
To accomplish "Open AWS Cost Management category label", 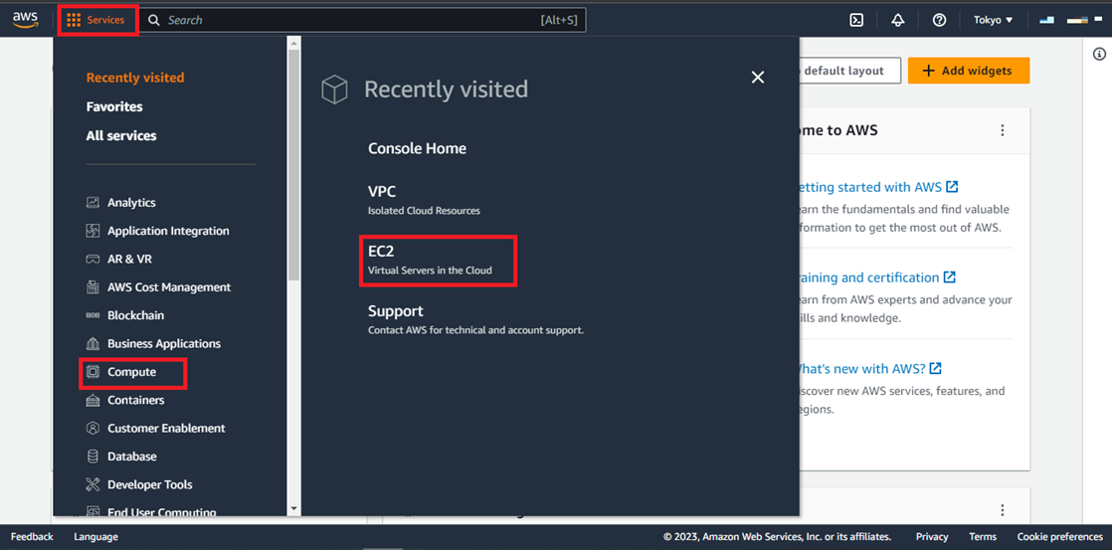I will (x=169, y=287).
